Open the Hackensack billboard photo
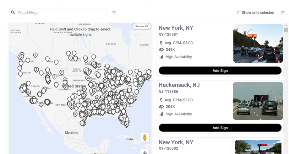This screenshot has height=154, width=289. (x=258, y=101)
